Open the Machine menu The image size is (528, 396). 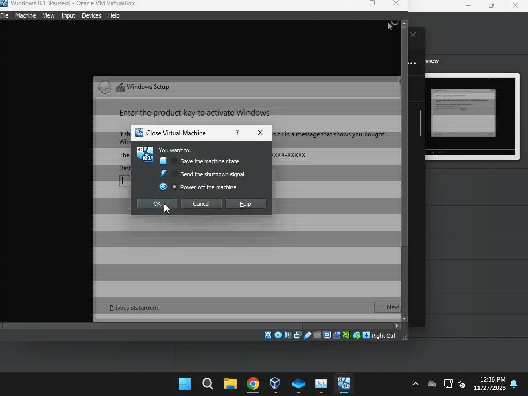coord(26,15)
